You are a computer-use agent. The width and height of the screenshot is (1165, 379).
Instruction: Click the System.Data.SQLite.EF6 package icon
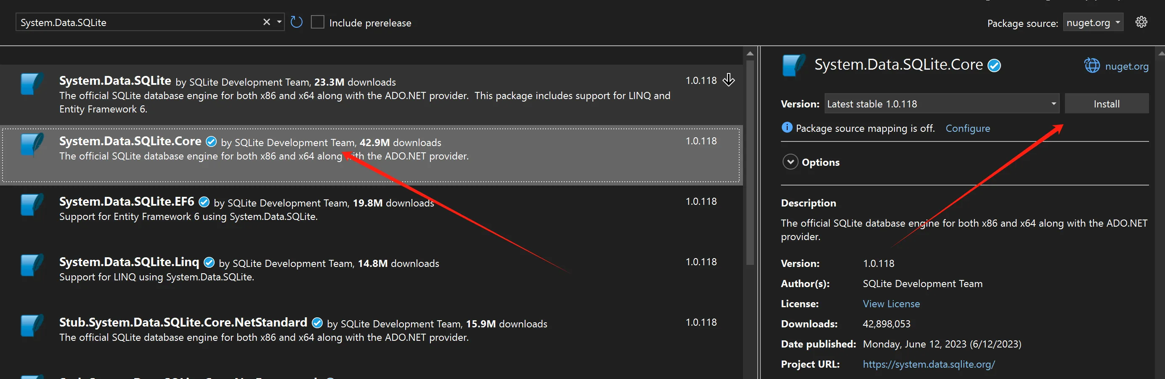[32, 205]
